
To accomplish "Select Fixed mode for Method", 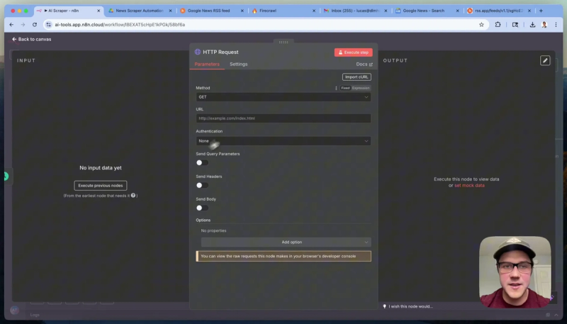I will [345, 88].
